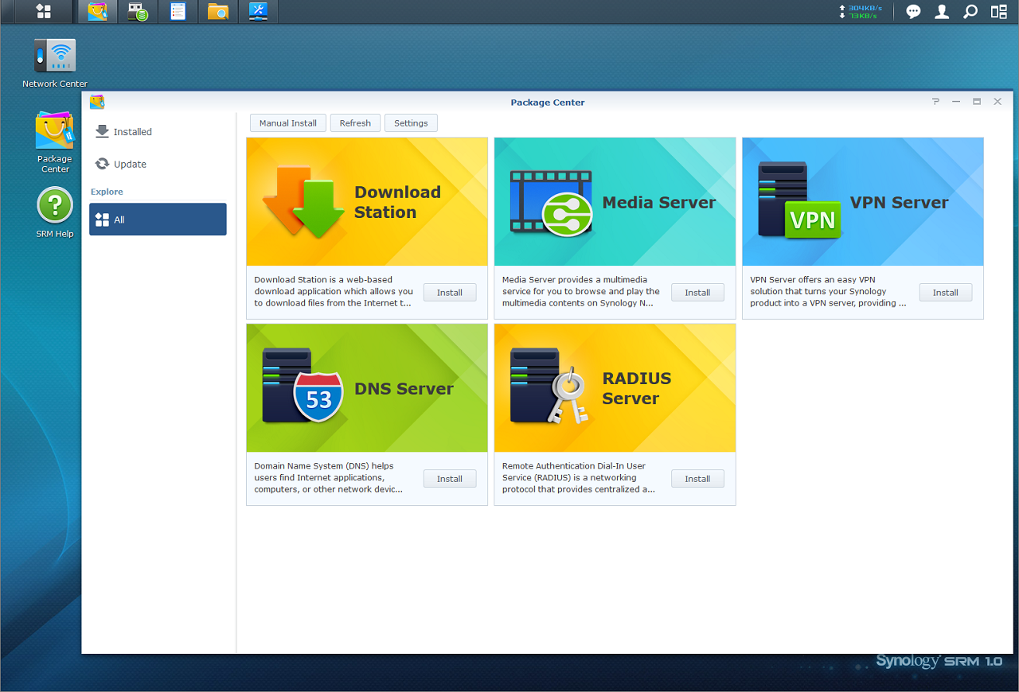This screenshot has height=692, width=1019.
Task: Open notifications speech bubble icon
Action: click(x=914, y=11)
